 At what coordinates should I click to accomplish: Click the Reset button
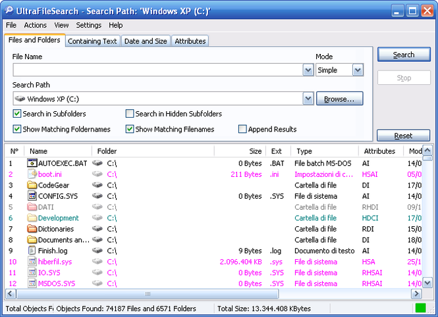pos(403,135)
